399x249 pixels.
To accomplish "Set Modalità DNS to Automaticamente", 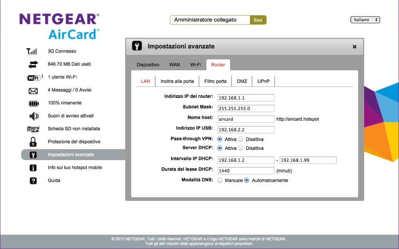I will click(x=247, y=180).
